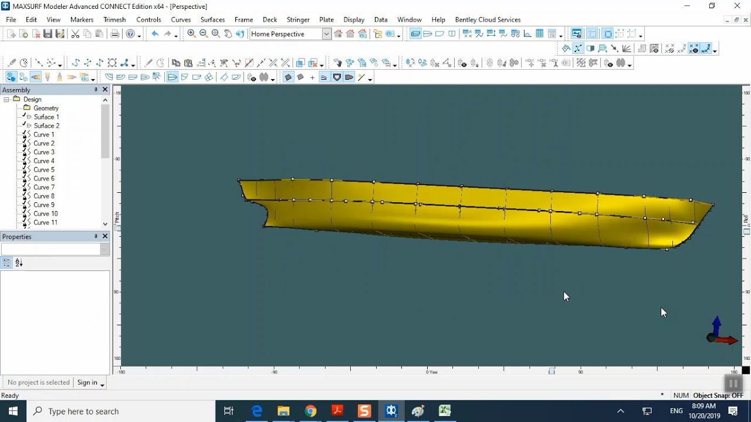Click the Sign in button
The height and width of the screenshot is (422, 751).
coord(87,383)
